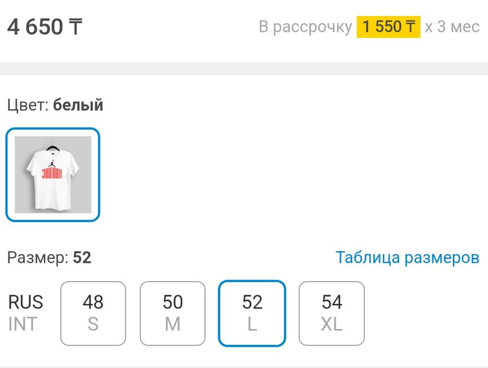Tap the bold "белый" color name
Image resolution: width=488 pixels, height=368 pixels.
pyautogui.click(x=78, y=105)
